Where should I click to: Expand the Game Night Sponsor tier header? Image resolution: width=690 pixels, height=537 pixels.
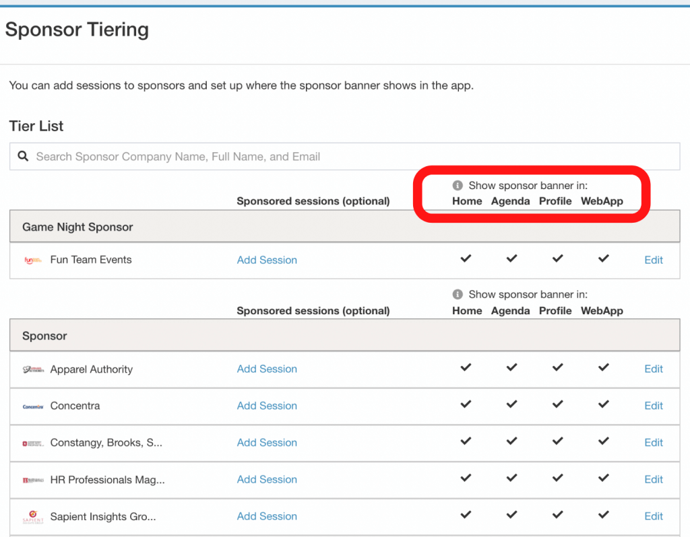(77, 227)
